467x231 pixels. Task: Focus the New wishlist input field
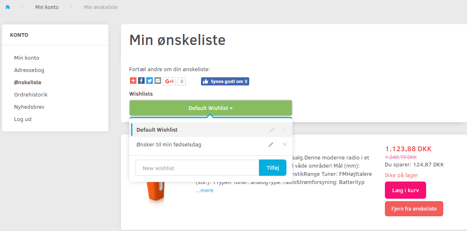[197, 168]
